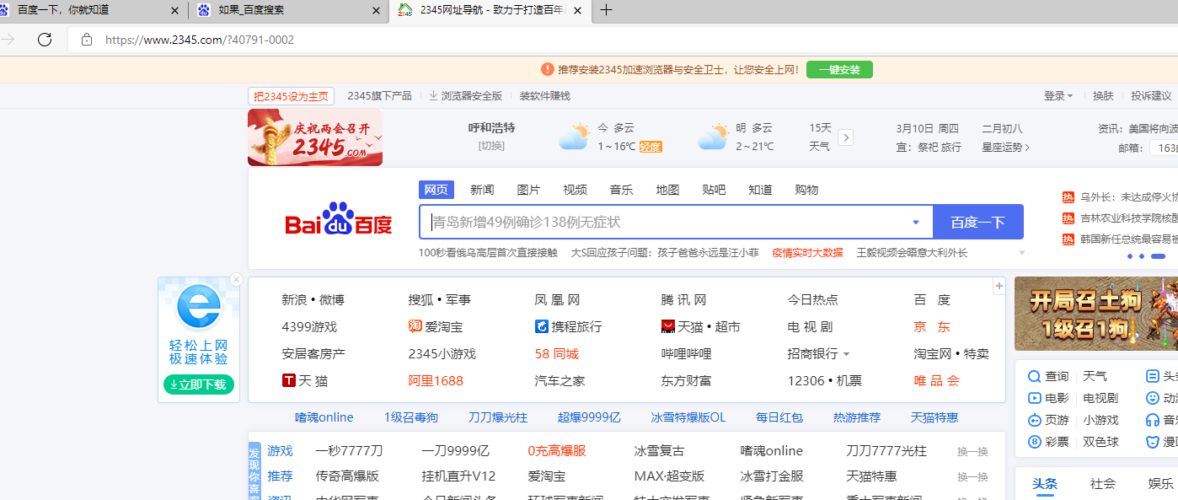Click the IE browser ad icon
The image size is (1178, 500).
(x=199, y=307)
